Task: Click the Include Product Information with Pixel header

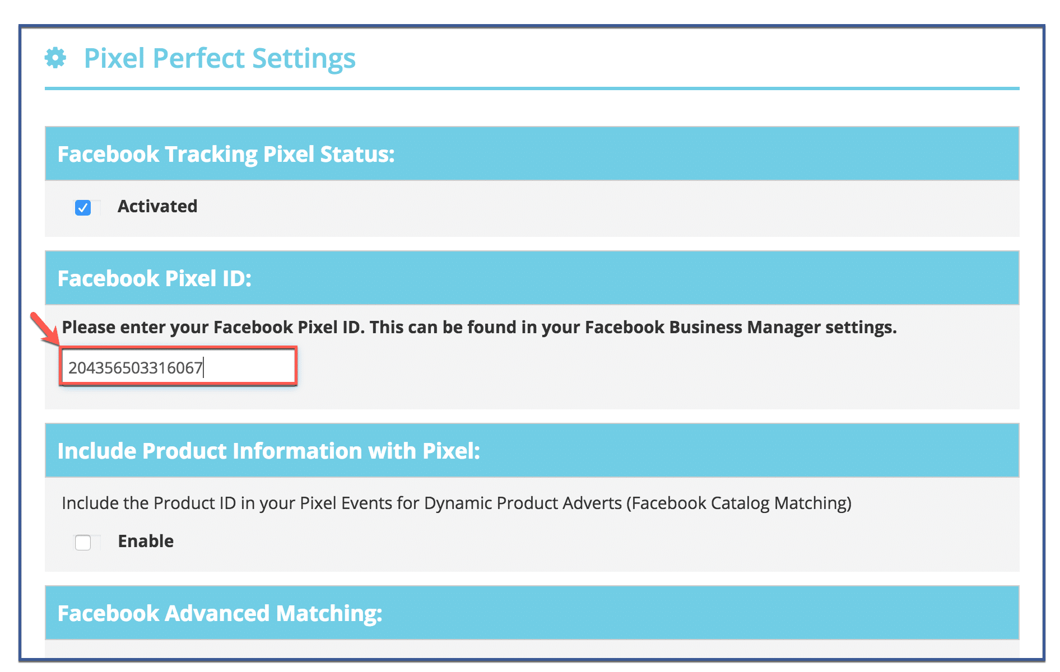Action: 532,450
